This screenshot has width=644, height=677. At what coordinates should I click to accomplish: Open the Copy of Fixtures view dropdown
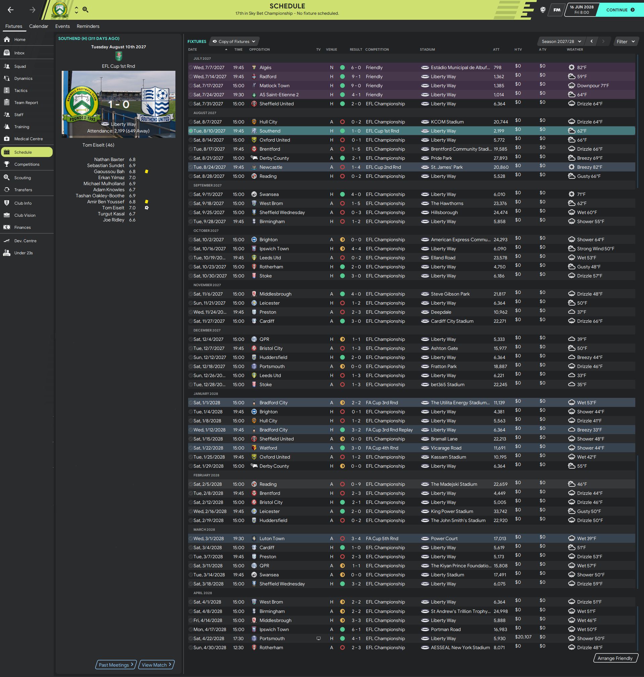(234, 42)
